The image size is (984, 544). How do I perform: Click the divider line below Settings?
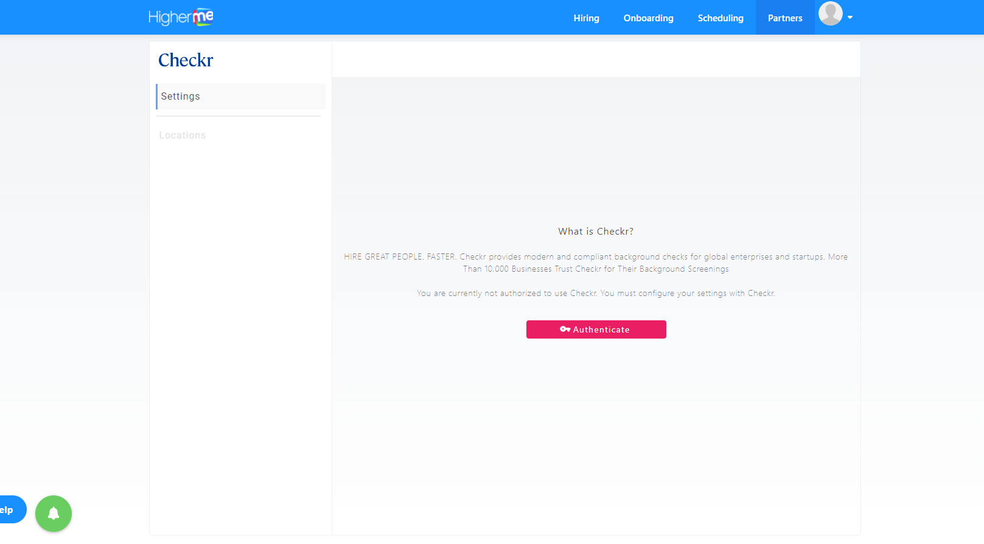coord(239,116)
